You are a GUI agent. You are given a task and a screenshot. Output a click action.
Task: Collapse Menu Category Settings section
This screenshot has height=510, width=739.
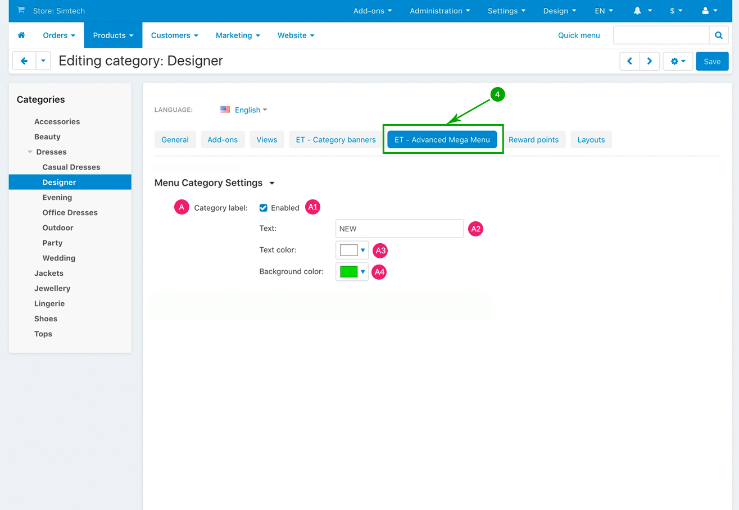pyautogui.click(x=272, y=183)
